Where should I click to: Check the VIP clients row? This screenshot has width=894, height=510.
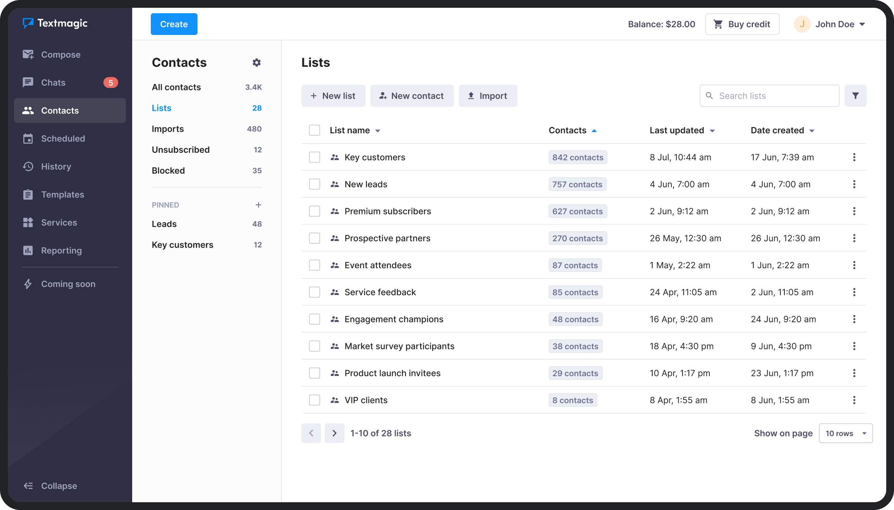click(314, 400)
